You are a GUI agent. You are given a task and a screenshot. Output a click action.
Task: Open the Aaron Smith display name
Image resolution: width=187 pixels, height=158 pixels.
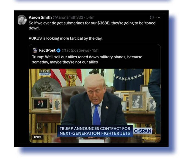pyautogui.click(x=40, y=17)
